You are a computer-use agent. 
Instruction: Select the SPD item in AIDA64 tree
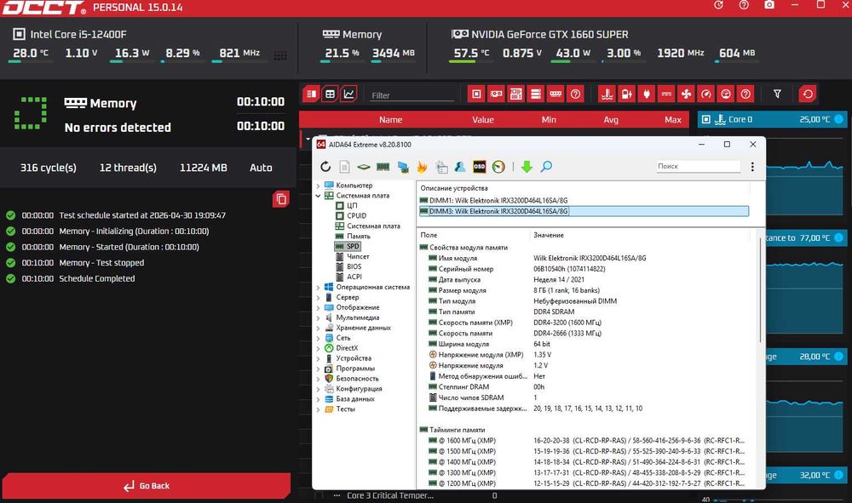348,246
